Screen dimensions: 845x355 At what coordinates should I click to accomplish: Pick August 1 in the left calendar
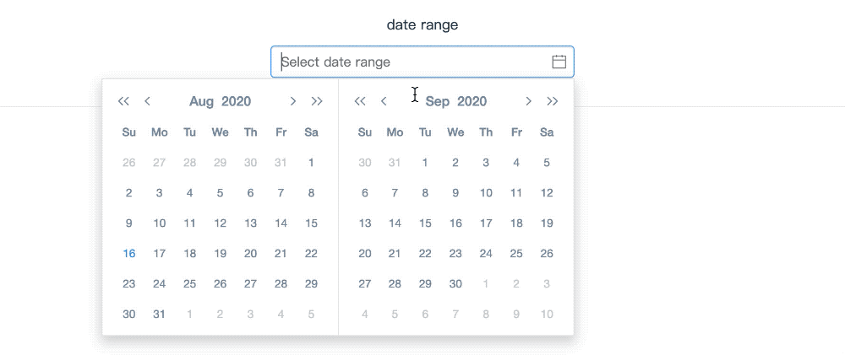[x=311, y=163]
